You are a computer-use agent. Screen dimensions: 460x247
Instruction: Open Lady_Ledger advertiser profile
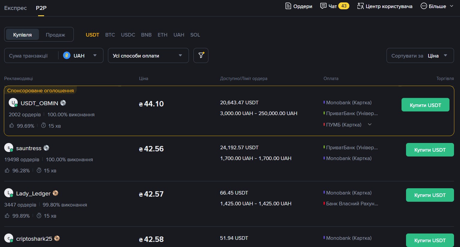tap(33, 193)
